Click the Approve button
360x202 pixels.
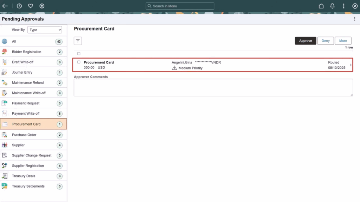click(305, 40)
